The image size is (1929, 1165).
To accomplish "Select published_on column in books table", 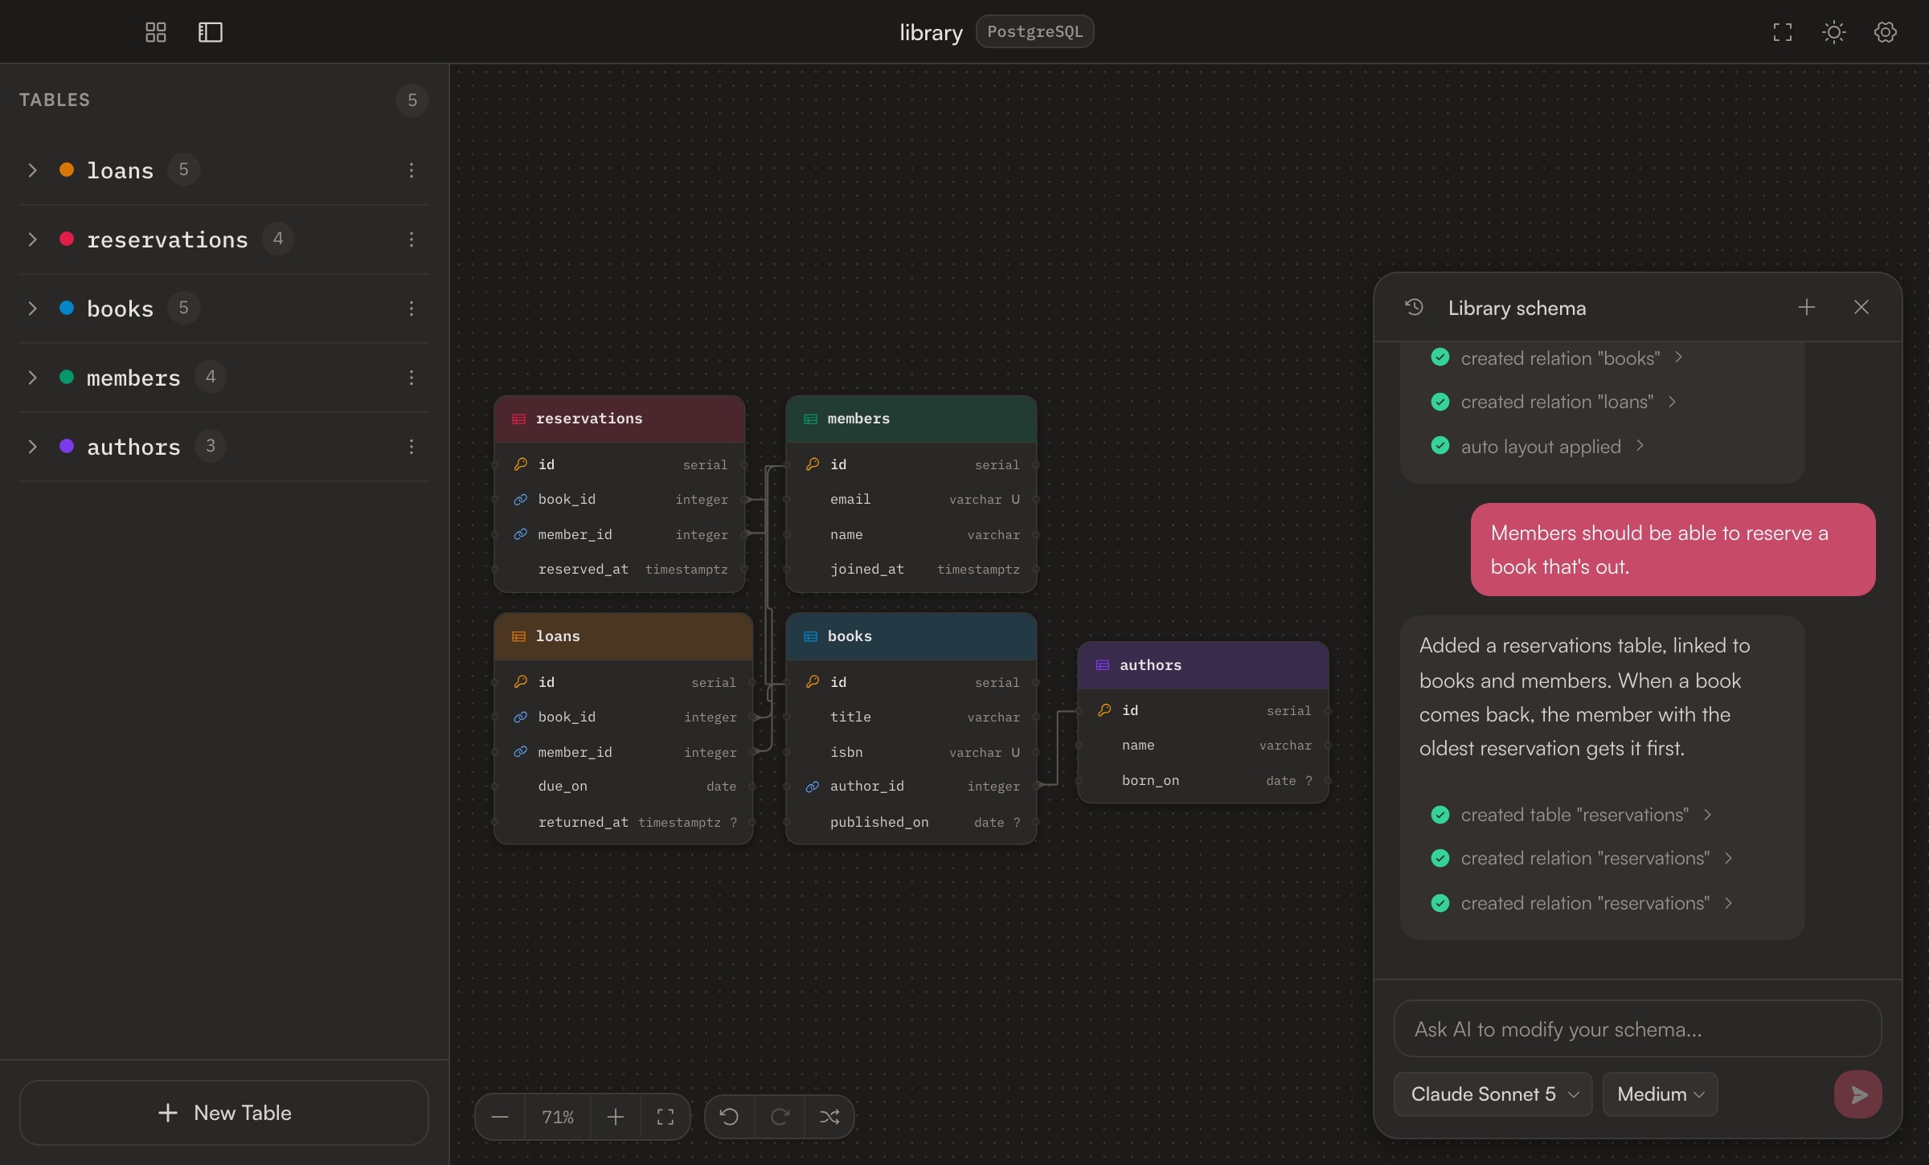I will pos(911,822).
